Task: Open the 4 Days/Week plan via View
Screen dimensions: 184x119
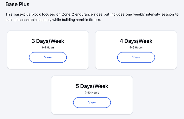Action: [x=136, y=57]
